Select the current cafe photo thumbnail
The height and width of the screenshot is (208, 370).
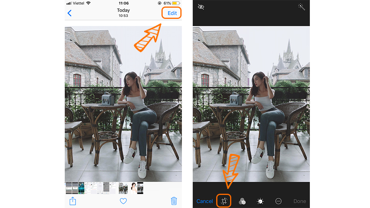(123, 188)
